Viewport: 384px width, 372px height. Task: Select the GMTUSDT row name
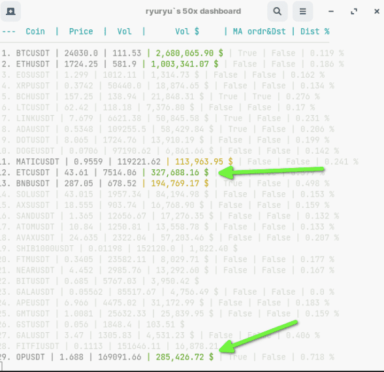tap(33, 314)
